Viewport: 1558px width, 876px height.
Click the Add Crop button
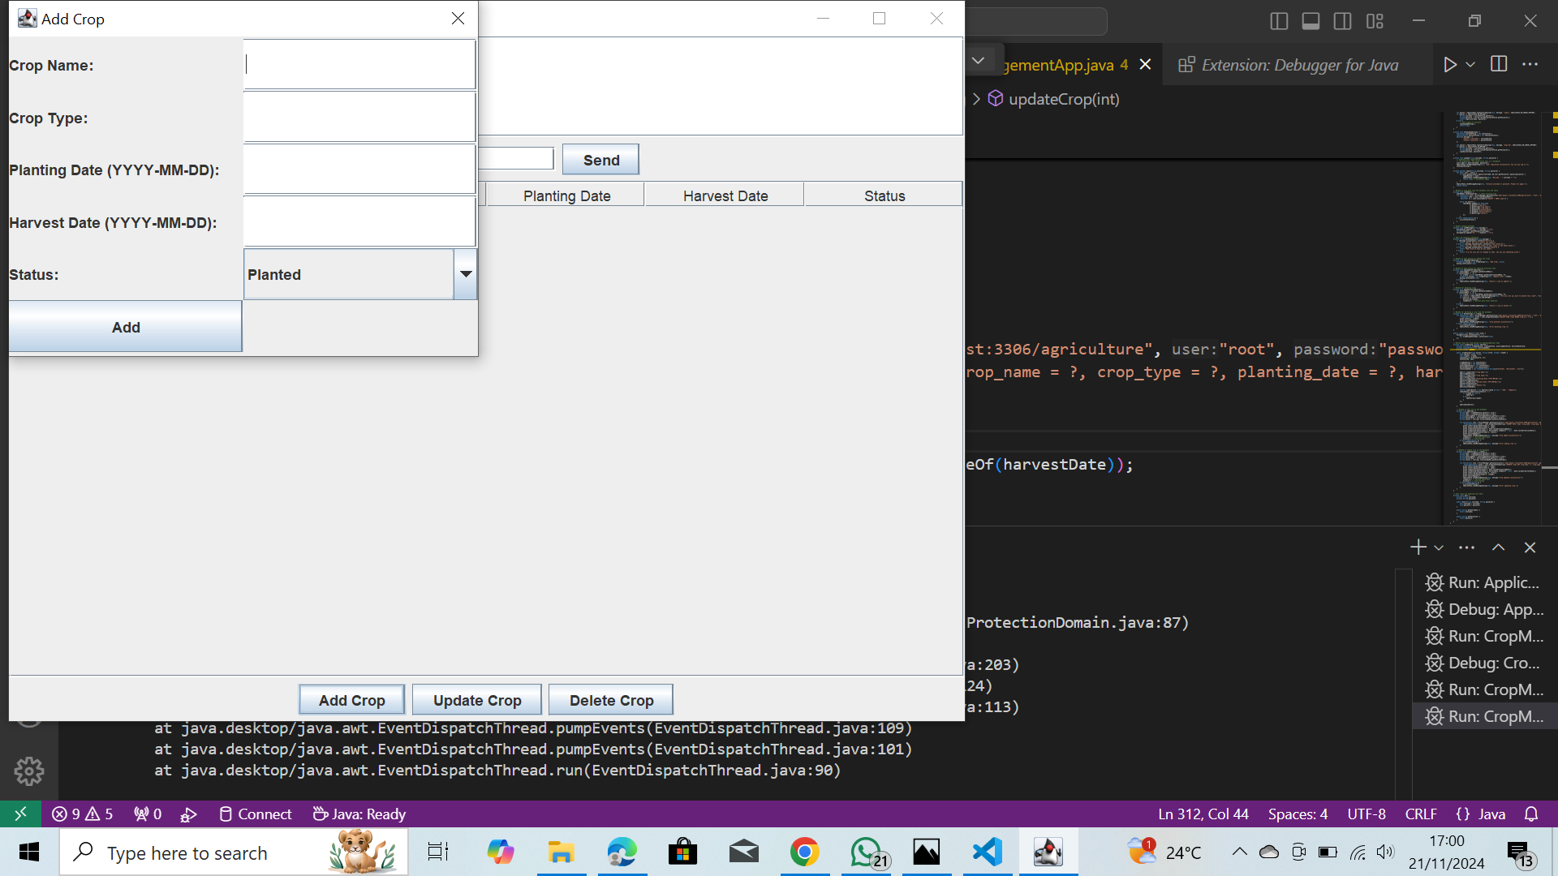tap(351, 699)
